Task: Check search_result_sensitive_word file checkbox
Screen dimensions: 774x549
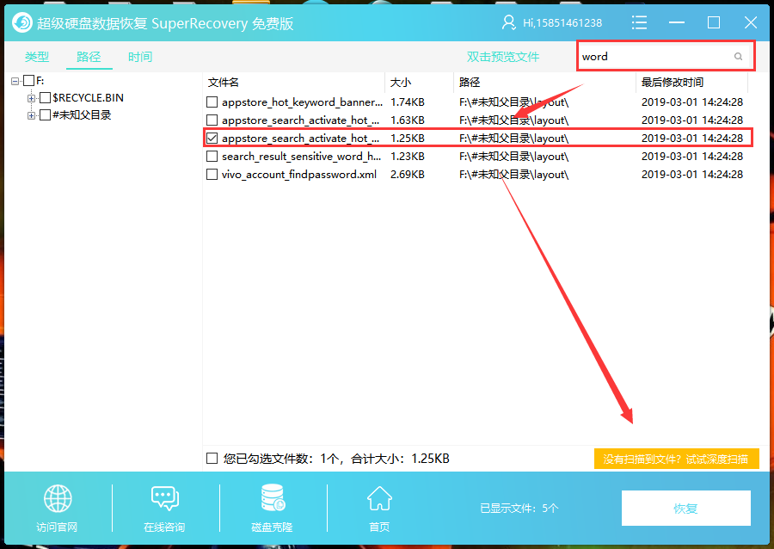Action: (212, 157)
